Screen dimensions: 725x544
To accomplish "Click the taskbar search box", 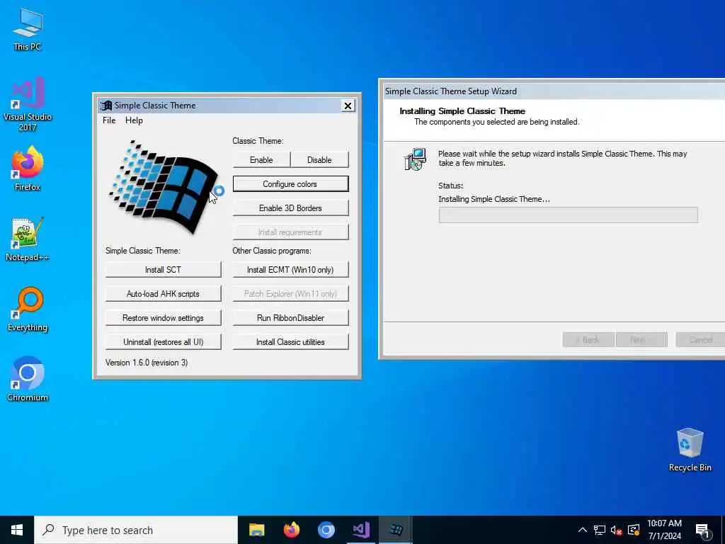I will point(136,530).
